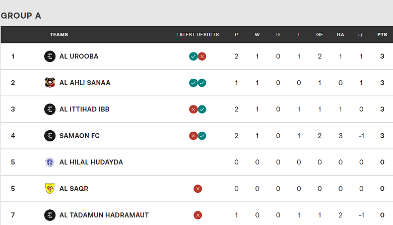Click Al Hilal Hudayda club badge
This screenshot has width=393, height=225.
[49, 162]
